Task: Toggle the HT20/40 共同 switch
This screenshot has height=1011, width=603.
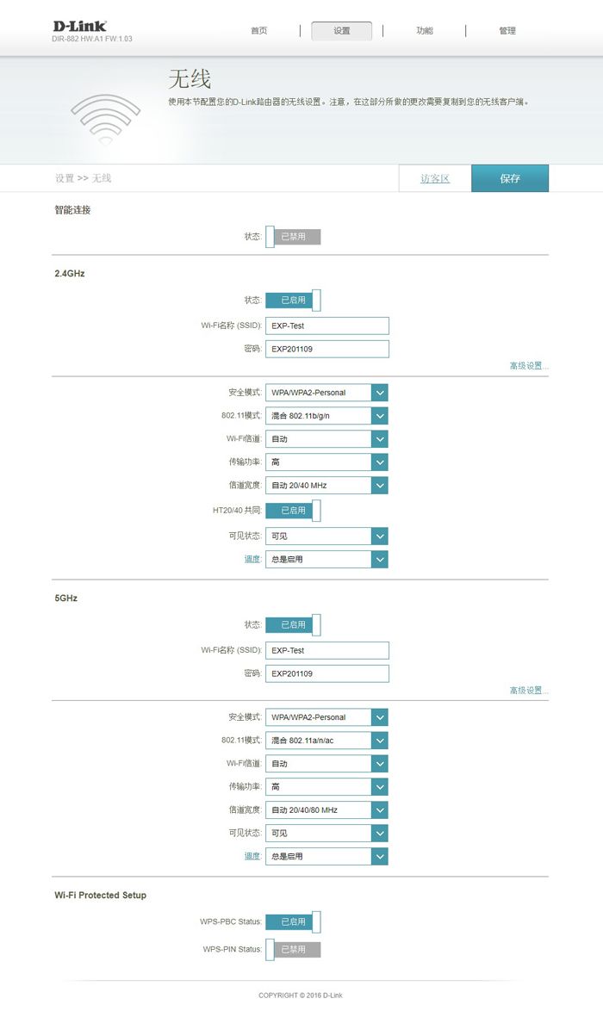Action: (x=293, y=510)
